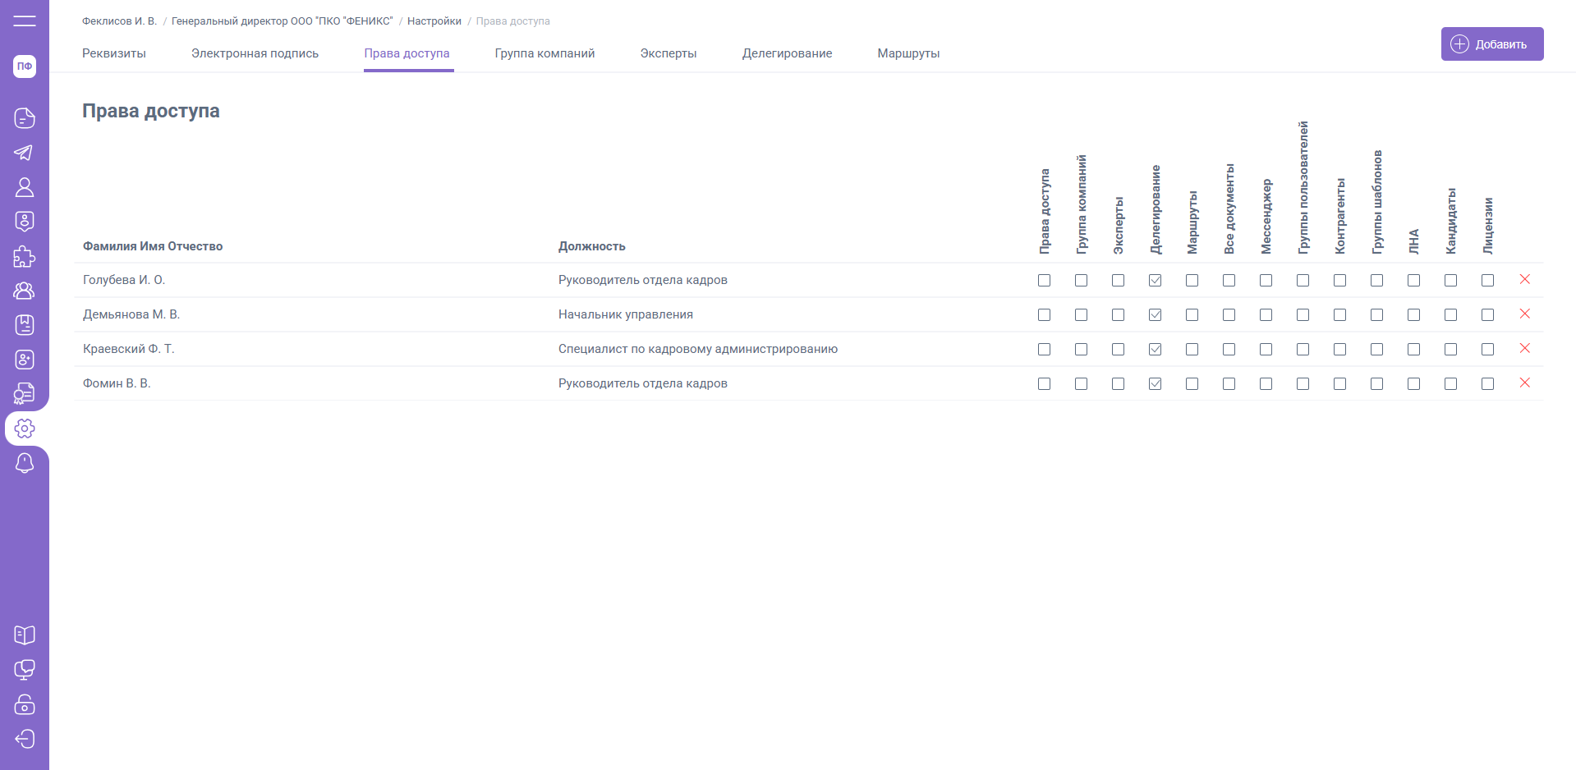Open the open-book help icon
The height and width of the screenshot is (770, 1576).
25,635
